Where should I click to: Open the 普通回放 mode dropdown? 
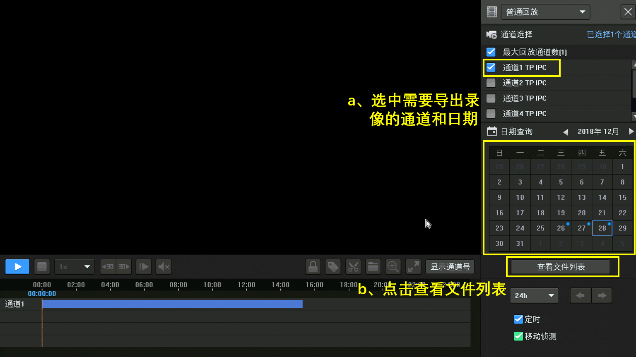[545, 12]
